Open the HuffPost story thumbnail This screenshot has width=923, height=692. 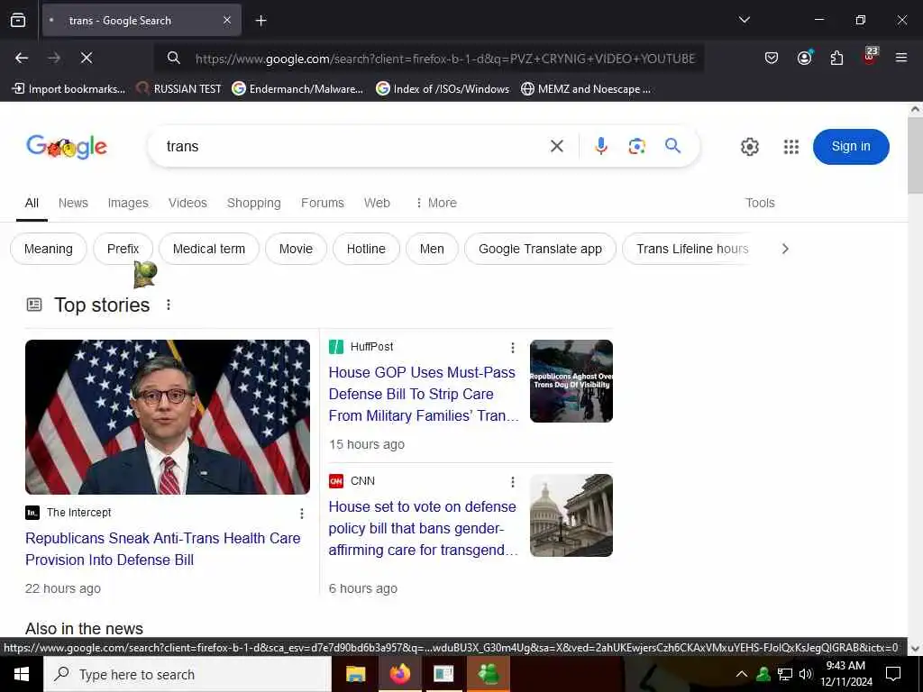tap(571, 381)
